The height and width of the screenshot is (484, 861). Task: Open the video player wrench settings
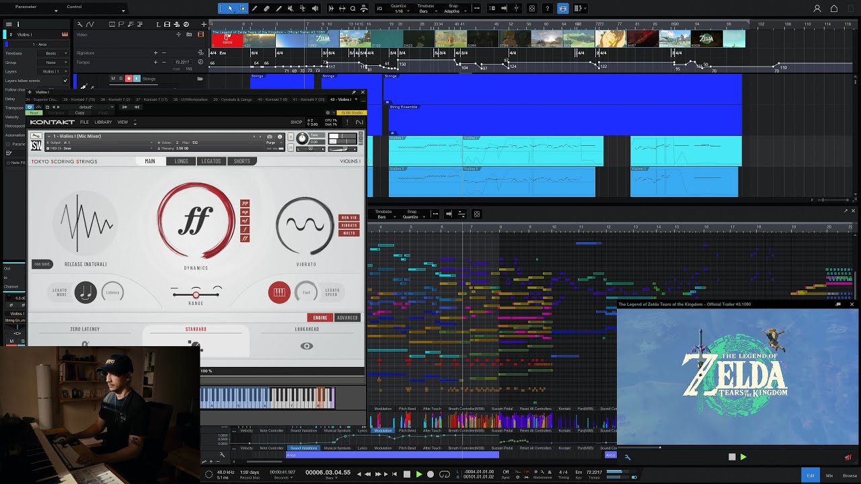pyautogui.click(x=628, y=457)
